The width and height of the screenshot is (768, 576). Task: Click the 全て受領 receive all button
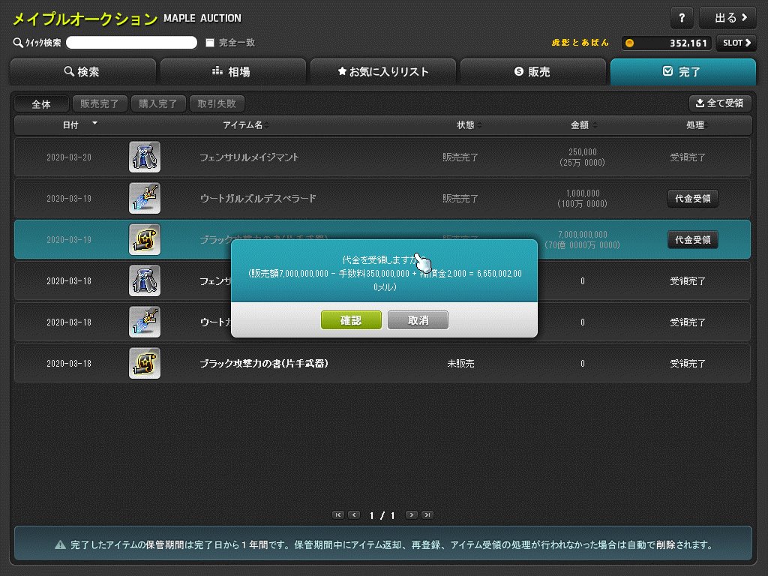click(720, 103)
